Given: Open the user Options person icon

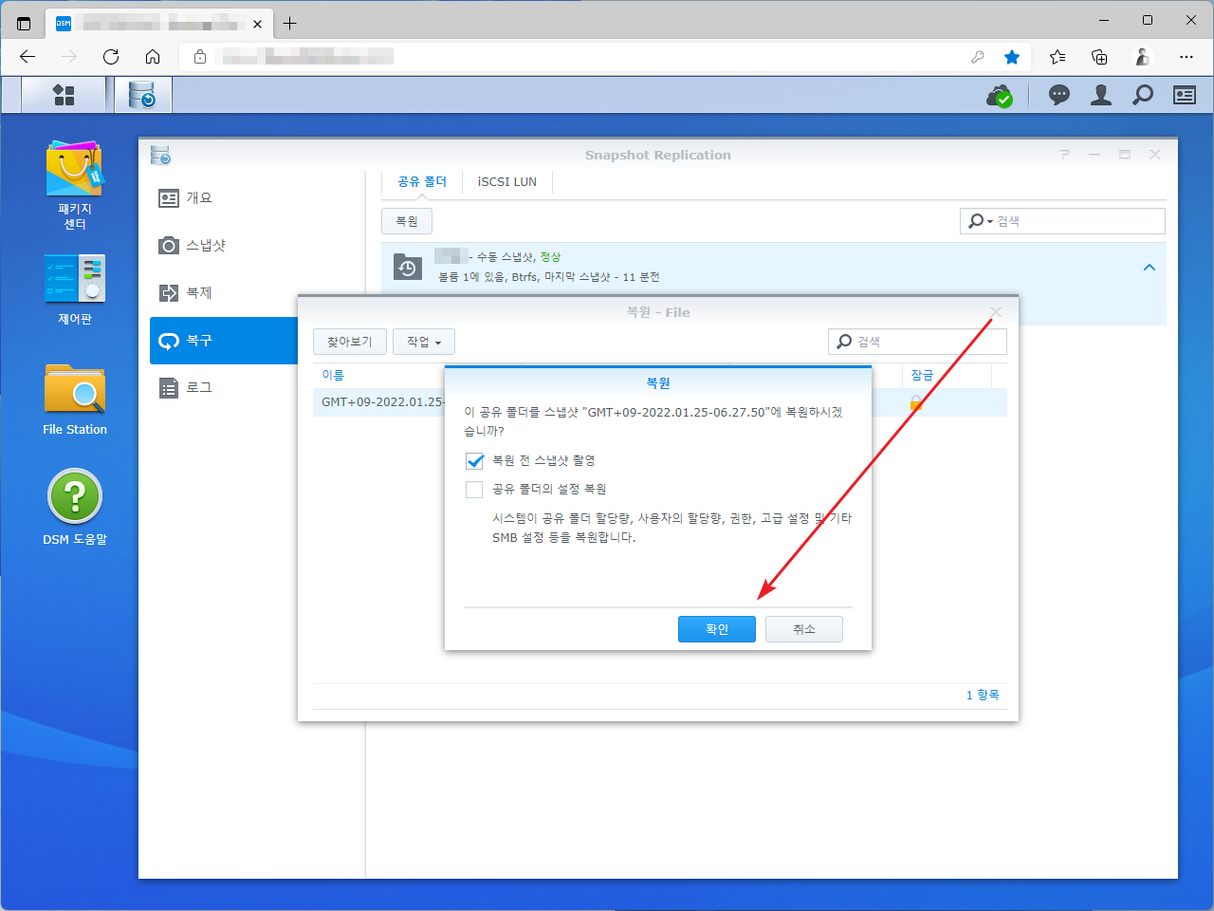Looking at the screenshot, I should 1101,95.
